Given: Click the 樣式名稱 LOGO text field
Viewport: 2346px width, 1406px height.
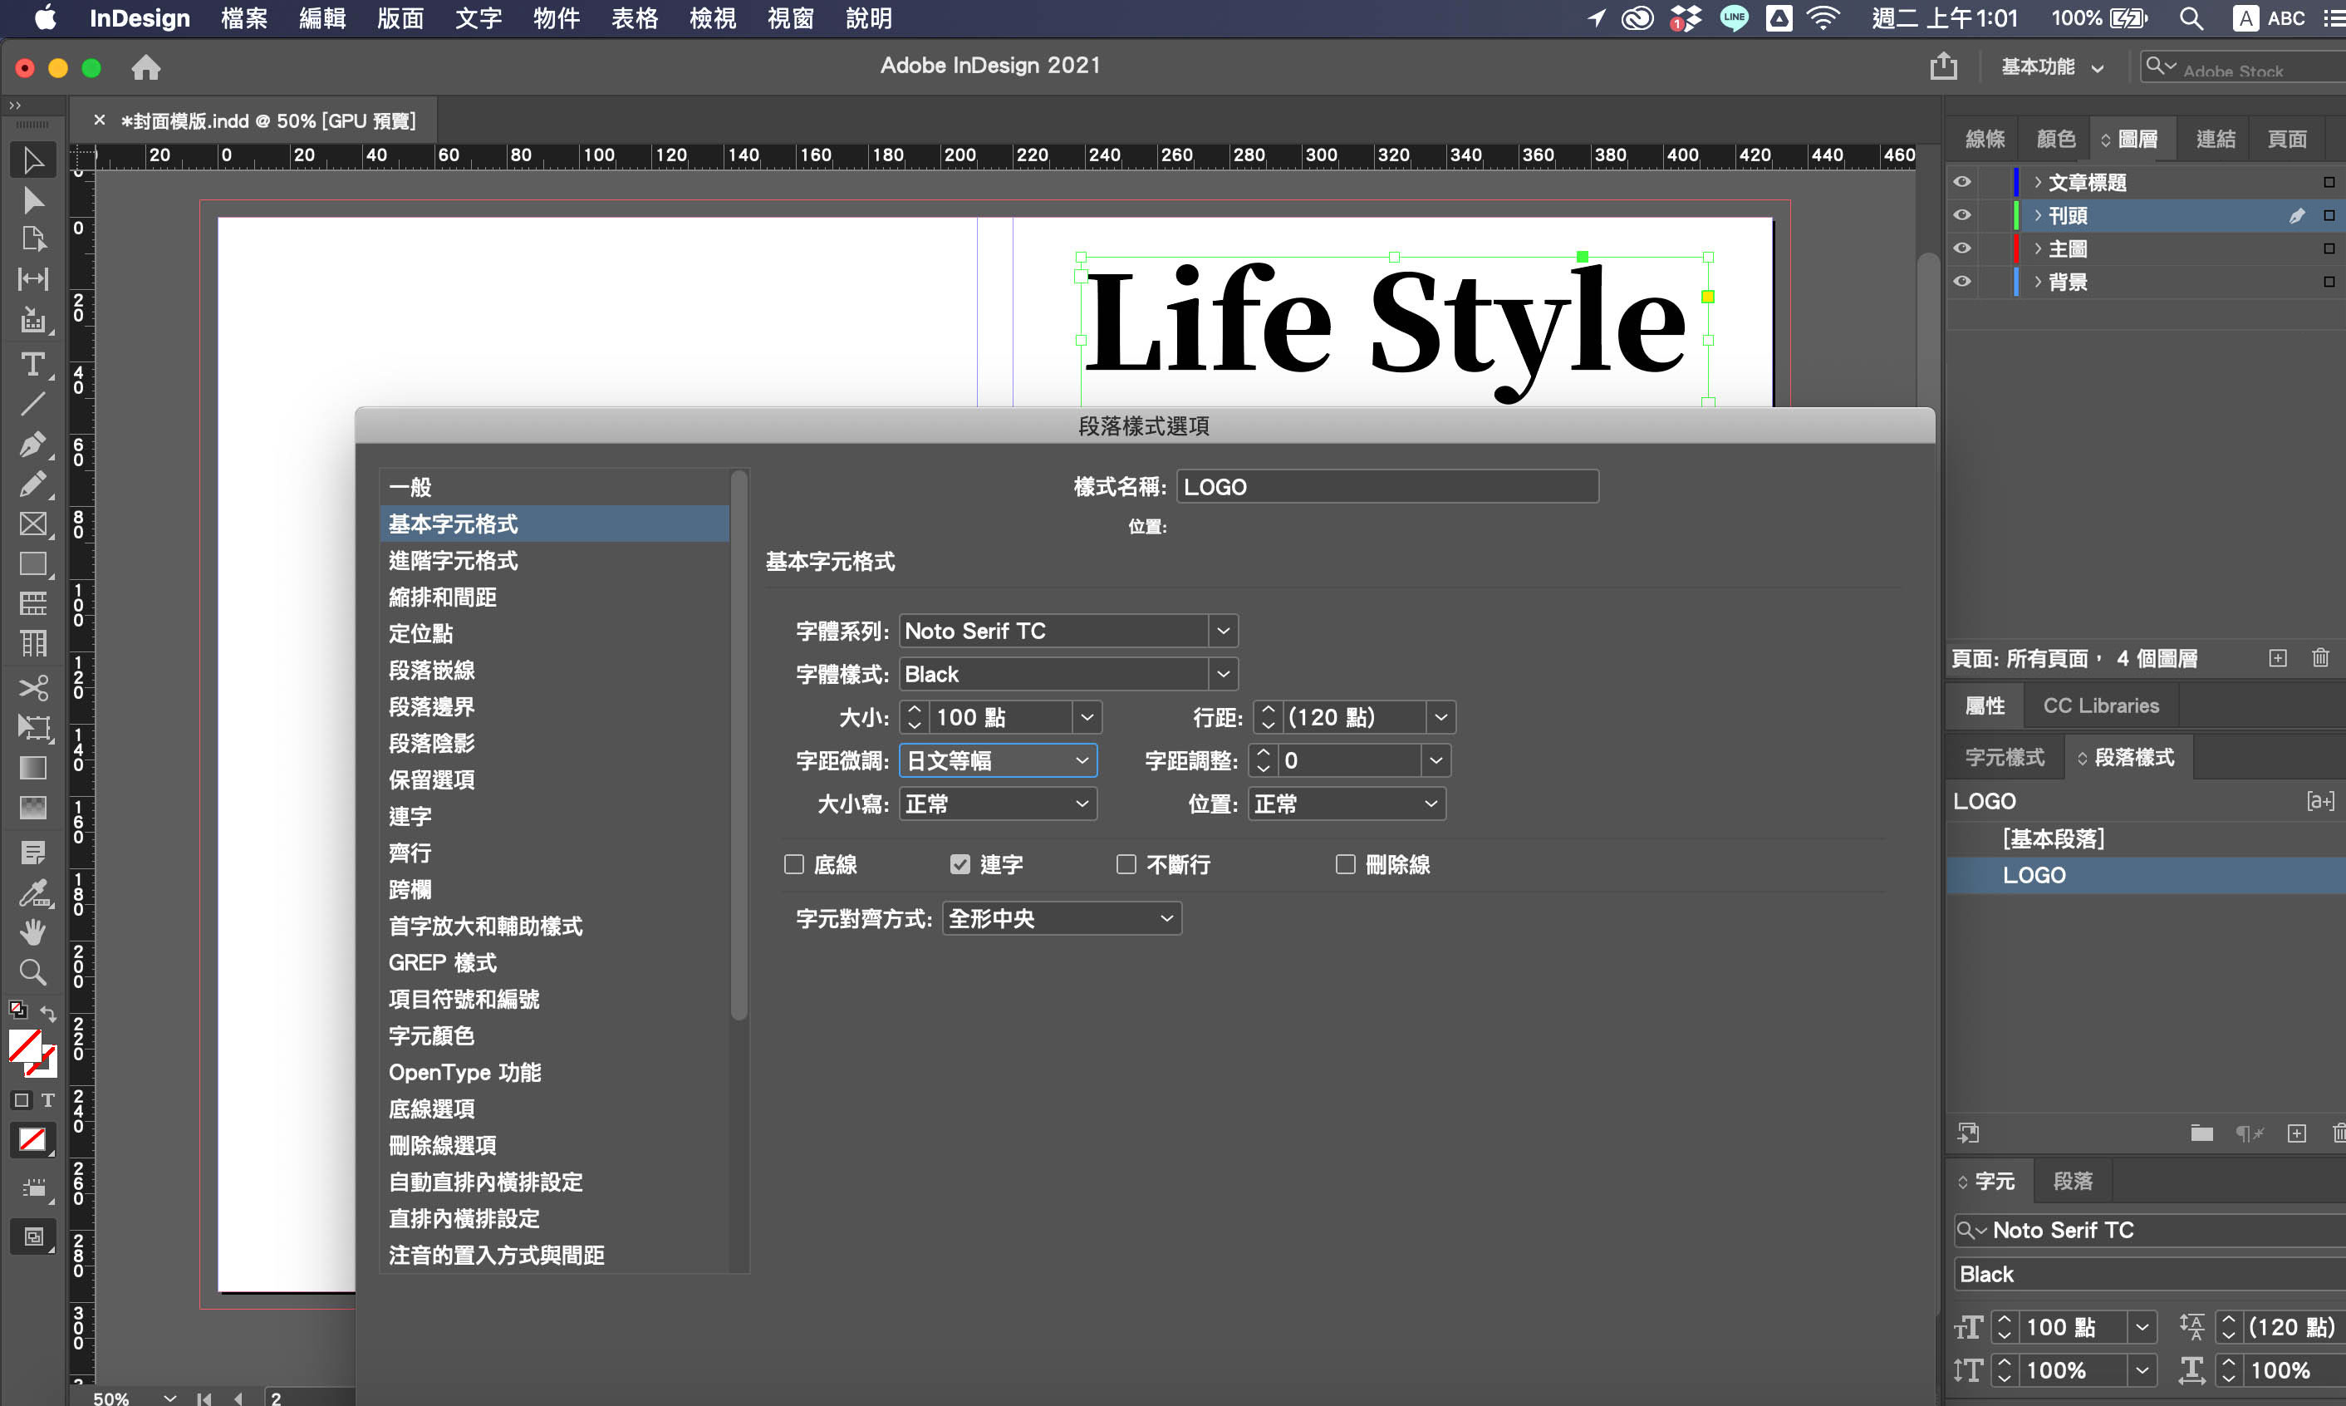Looking at the screenshot, I should tap(1386, 487).
